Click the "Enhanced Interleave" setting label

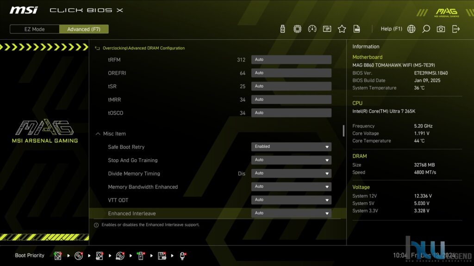[x=132, y=213]
